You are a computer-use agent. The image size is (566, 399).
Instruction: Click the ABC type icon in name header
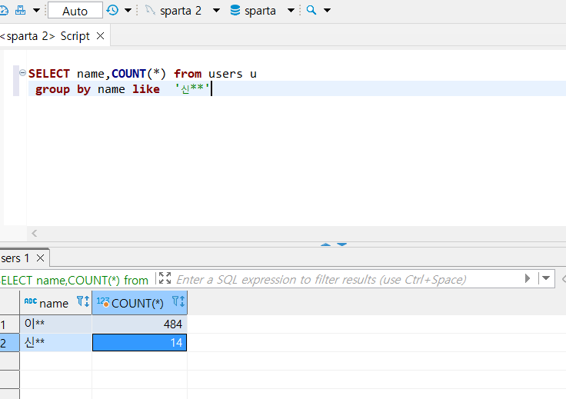[31, 301]
